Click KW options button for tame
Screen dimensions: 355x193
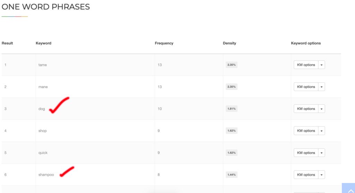[306, 65]
